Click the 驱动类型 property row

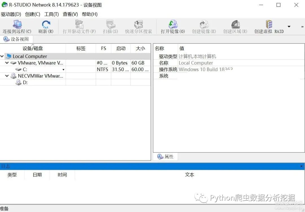pyautogui.click(x=229, y=56)
